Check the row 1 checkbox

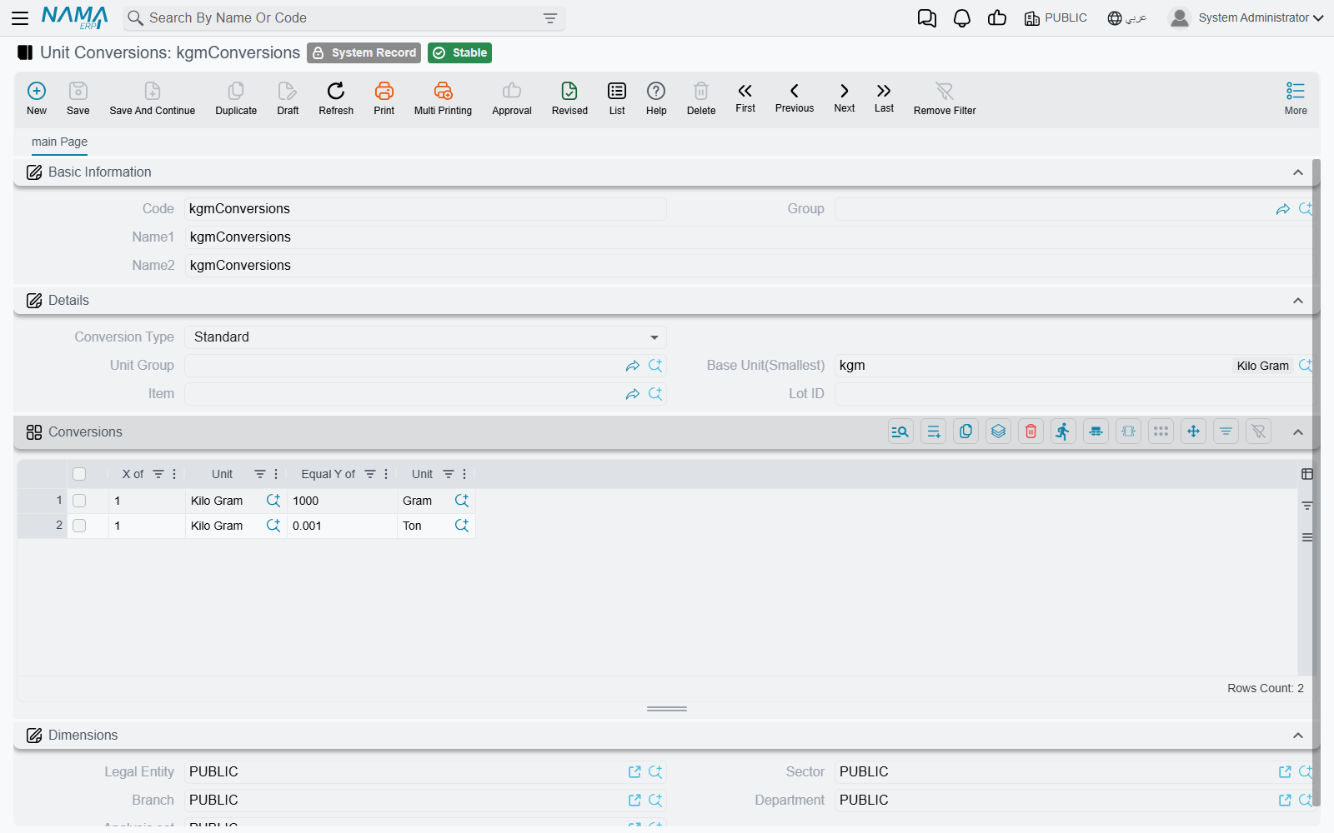(79, 501)
